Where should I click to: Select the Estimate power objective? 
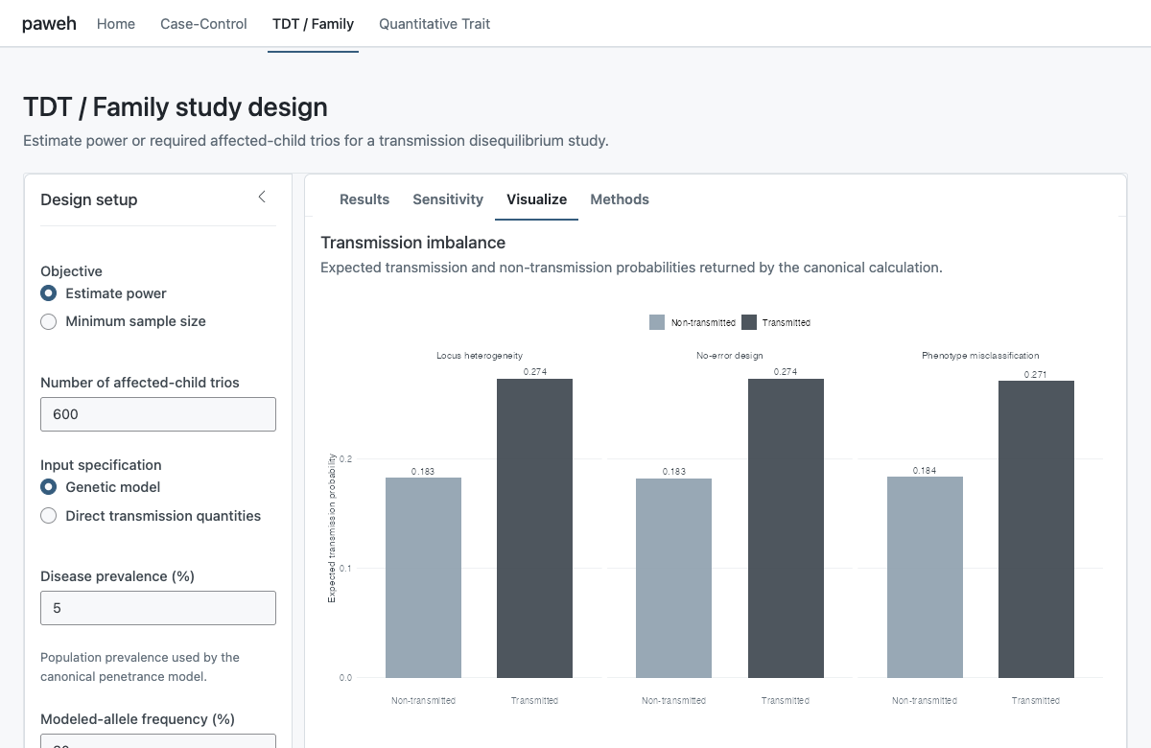pyautogui.click(x=49, y=293)
